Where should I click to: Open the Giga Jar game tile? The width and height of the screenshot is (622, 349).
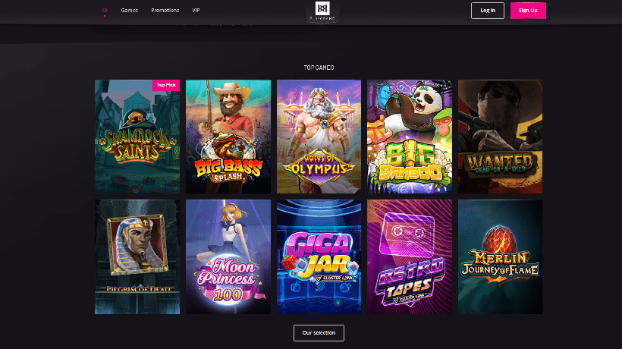[319, 256]
